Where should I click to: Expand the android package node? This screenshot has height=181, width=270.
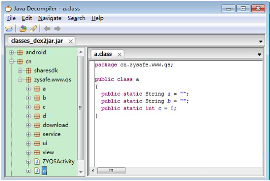click(11, 53)
